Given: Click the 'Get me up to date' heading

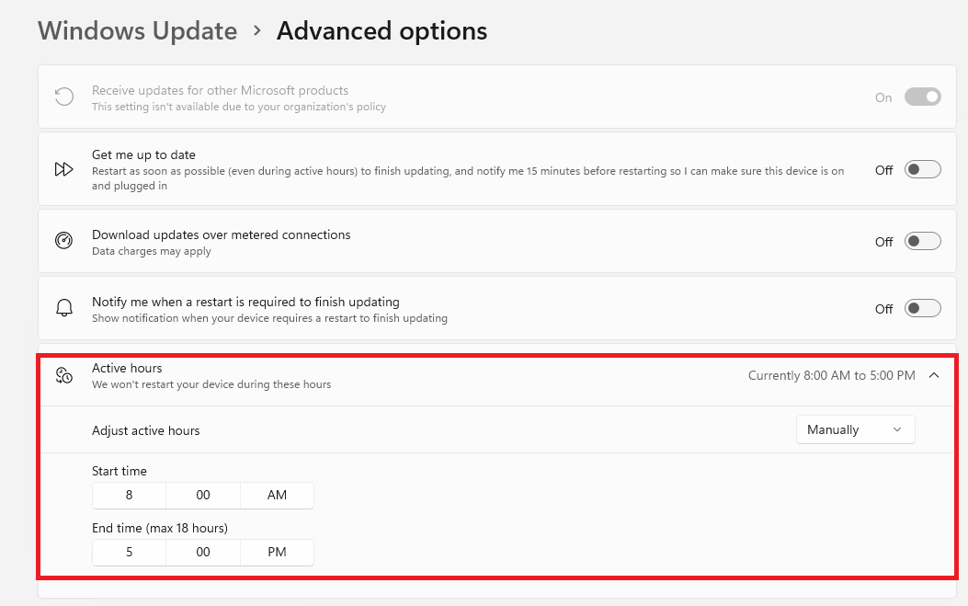Looking at the screenshot, I should pos(143,155).
